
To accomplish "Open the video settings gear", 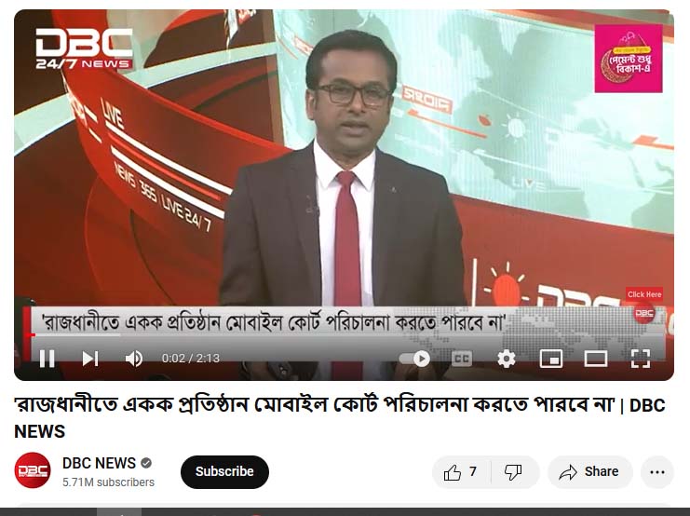I will point(507,359).
